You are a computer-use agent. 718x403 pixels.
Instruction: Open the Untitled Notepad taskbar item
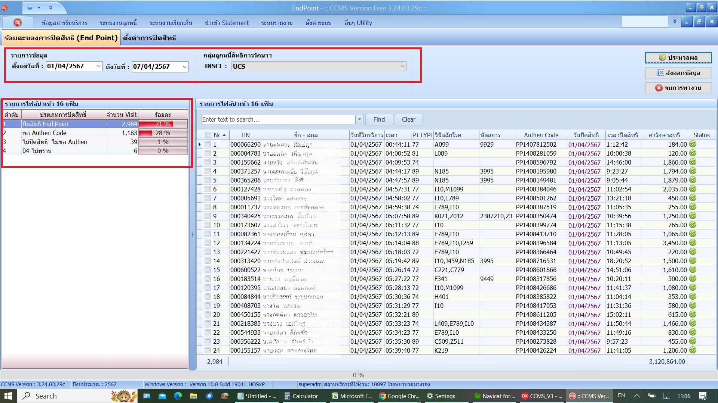[257, 396]
